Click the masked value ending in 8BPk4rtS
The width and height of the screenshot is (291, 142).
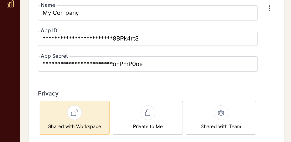pos(91,39)
